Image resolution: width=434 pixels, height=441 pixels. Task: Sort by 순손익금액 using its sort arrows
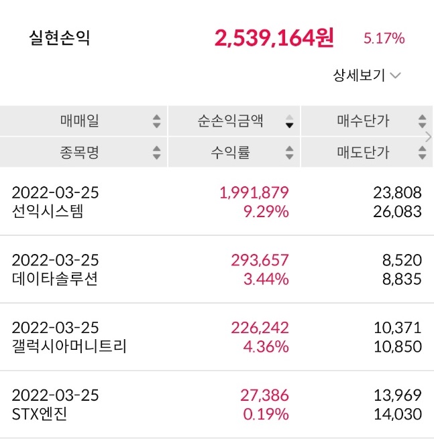click(289, 121)
